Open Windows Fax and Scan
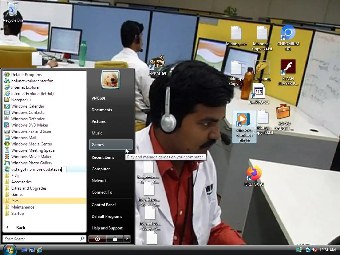340x255 pixels. click(x=44, y=131)
